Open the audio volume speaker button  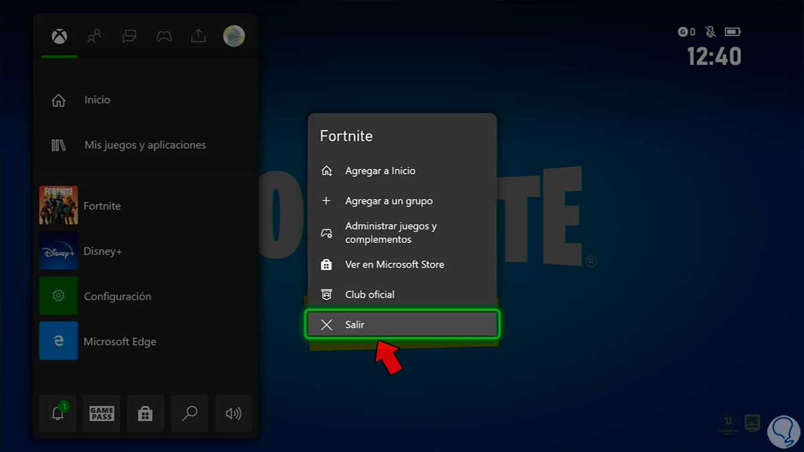click(233, 413)
